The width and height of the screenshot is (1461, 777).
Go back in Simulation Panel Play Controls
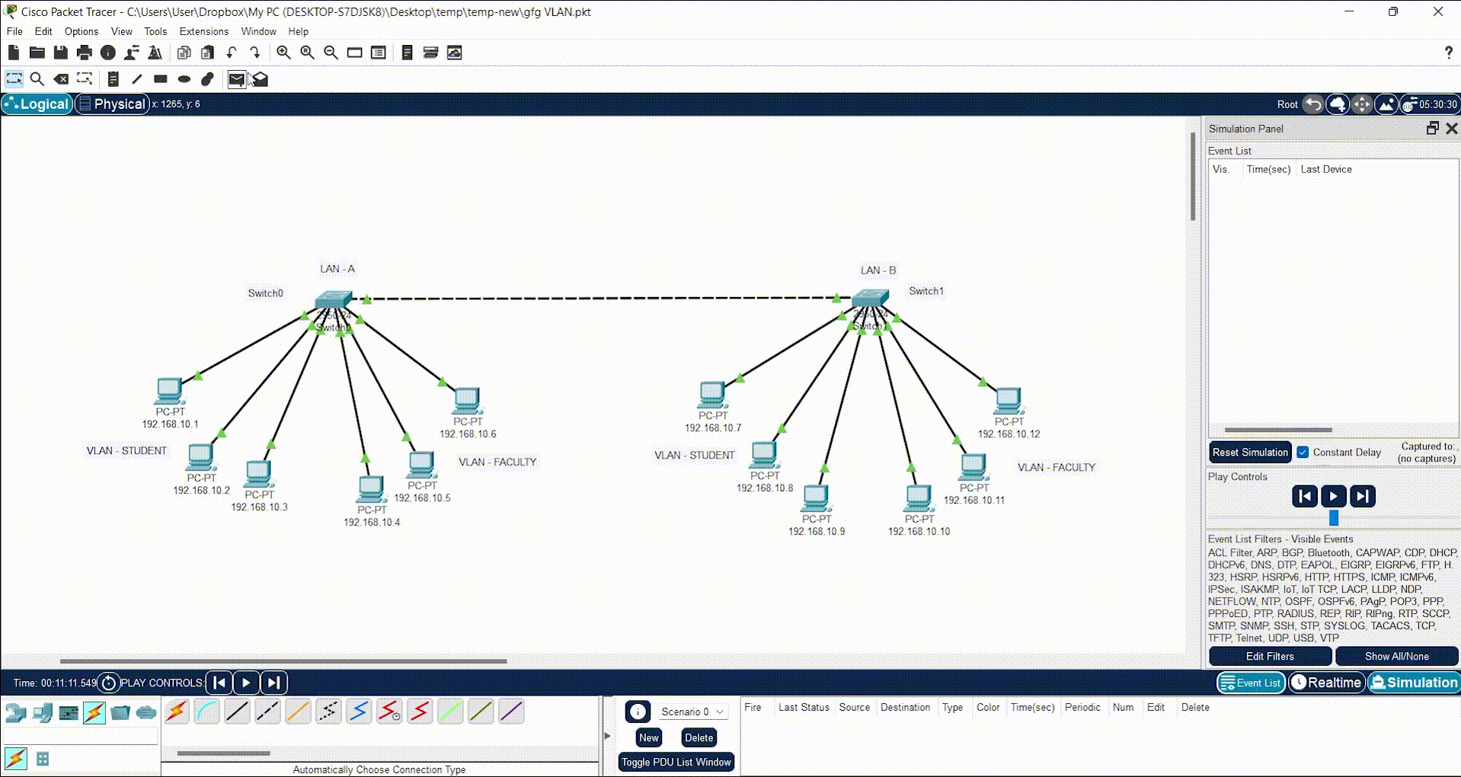[1305, 497]
